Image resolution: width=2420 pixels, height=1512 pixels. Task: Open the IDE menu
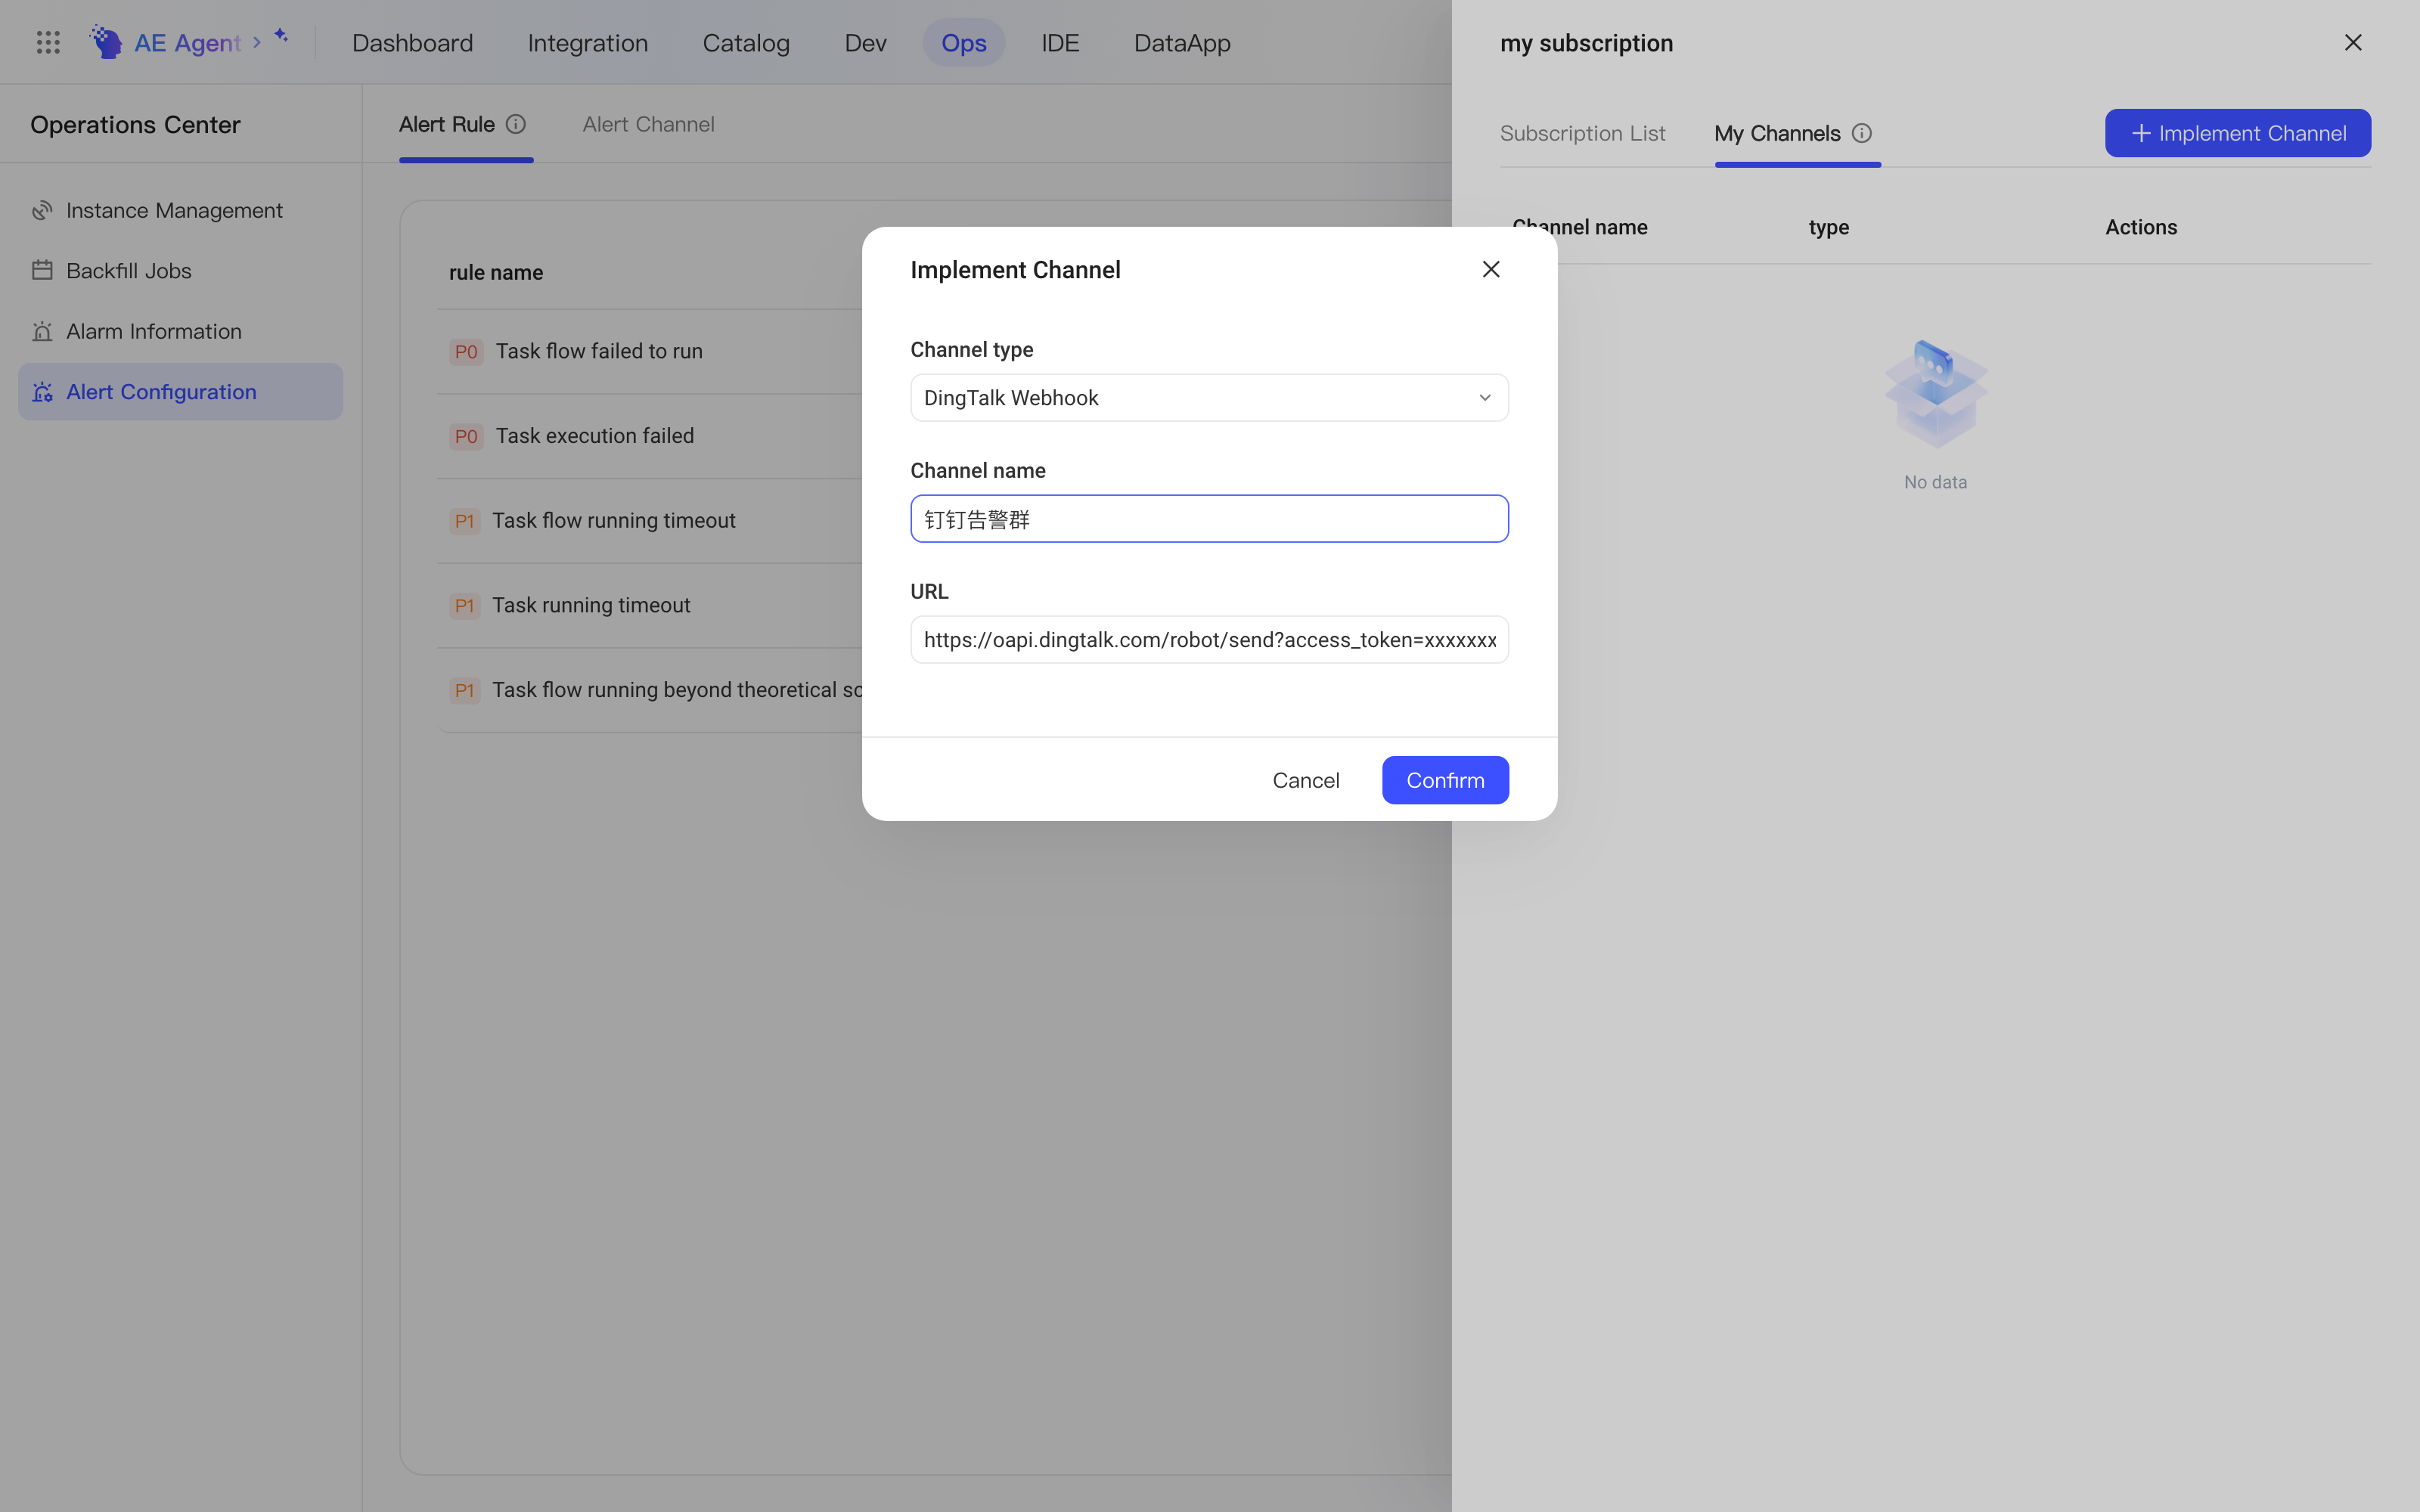coord(1060,42)
